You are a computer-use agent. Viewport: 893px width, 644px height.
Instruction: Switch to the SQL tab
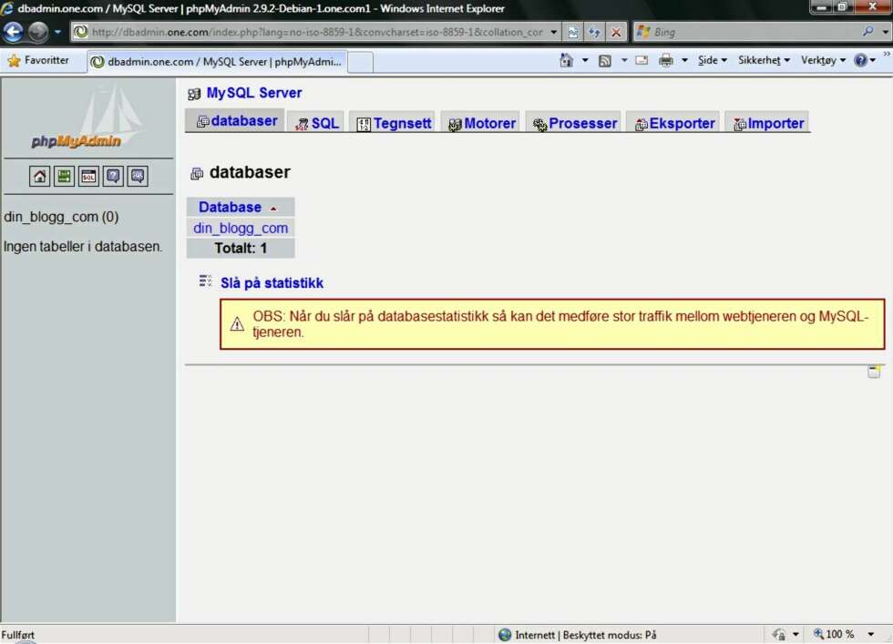click(x=317, y=123)
